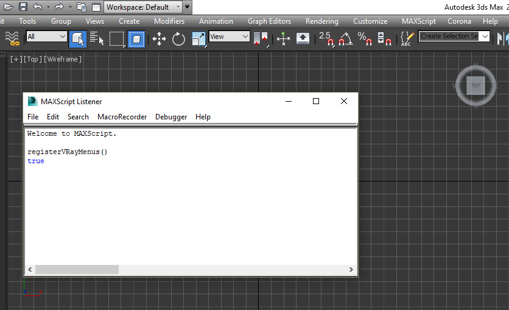This screenshot has width=509, height=310.
Task: Choose Rectangular Selection Region tool
Action: tap(116, 38)
